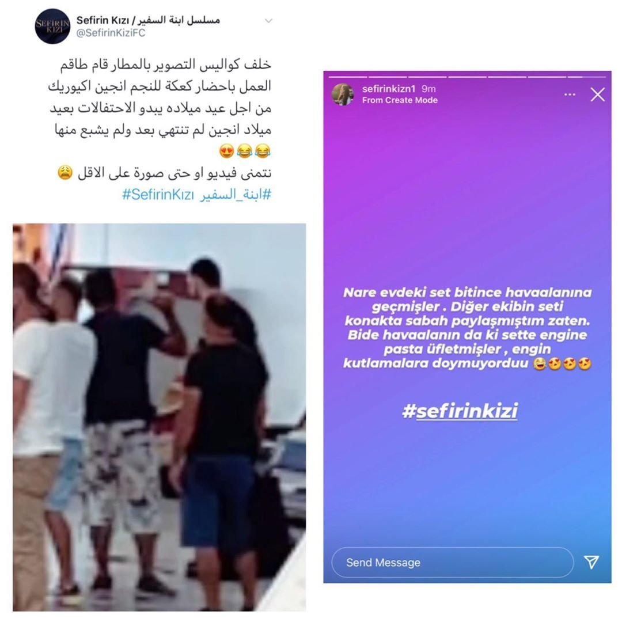This screenshot has height=622, width=622.
Task: Click the weary face emoji in tweet
Action: pyautogui.click(x=65, y=173)
